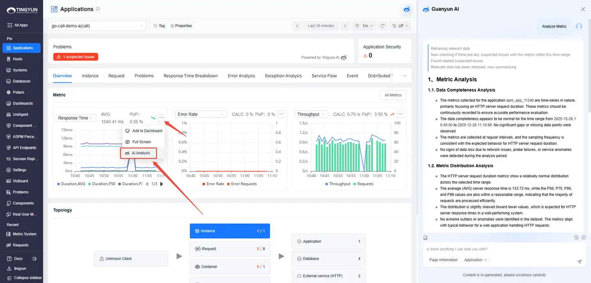Screen dimensions: 591x283
Task: Click the refresh icon in time toolbar
Action: [383, 26]
